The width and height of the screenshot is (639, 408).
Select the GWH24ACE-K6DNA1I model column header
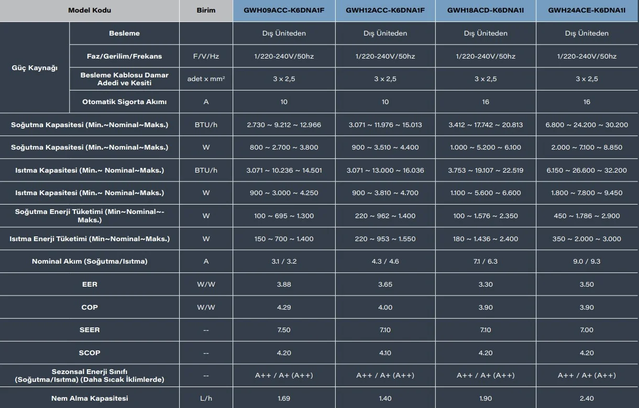(x=587, y=10)
